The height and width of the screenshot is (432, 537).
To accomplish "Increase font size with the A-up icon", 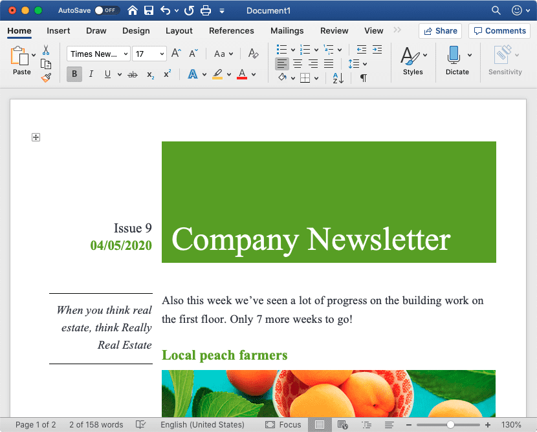I will click(x=176, y=54).
